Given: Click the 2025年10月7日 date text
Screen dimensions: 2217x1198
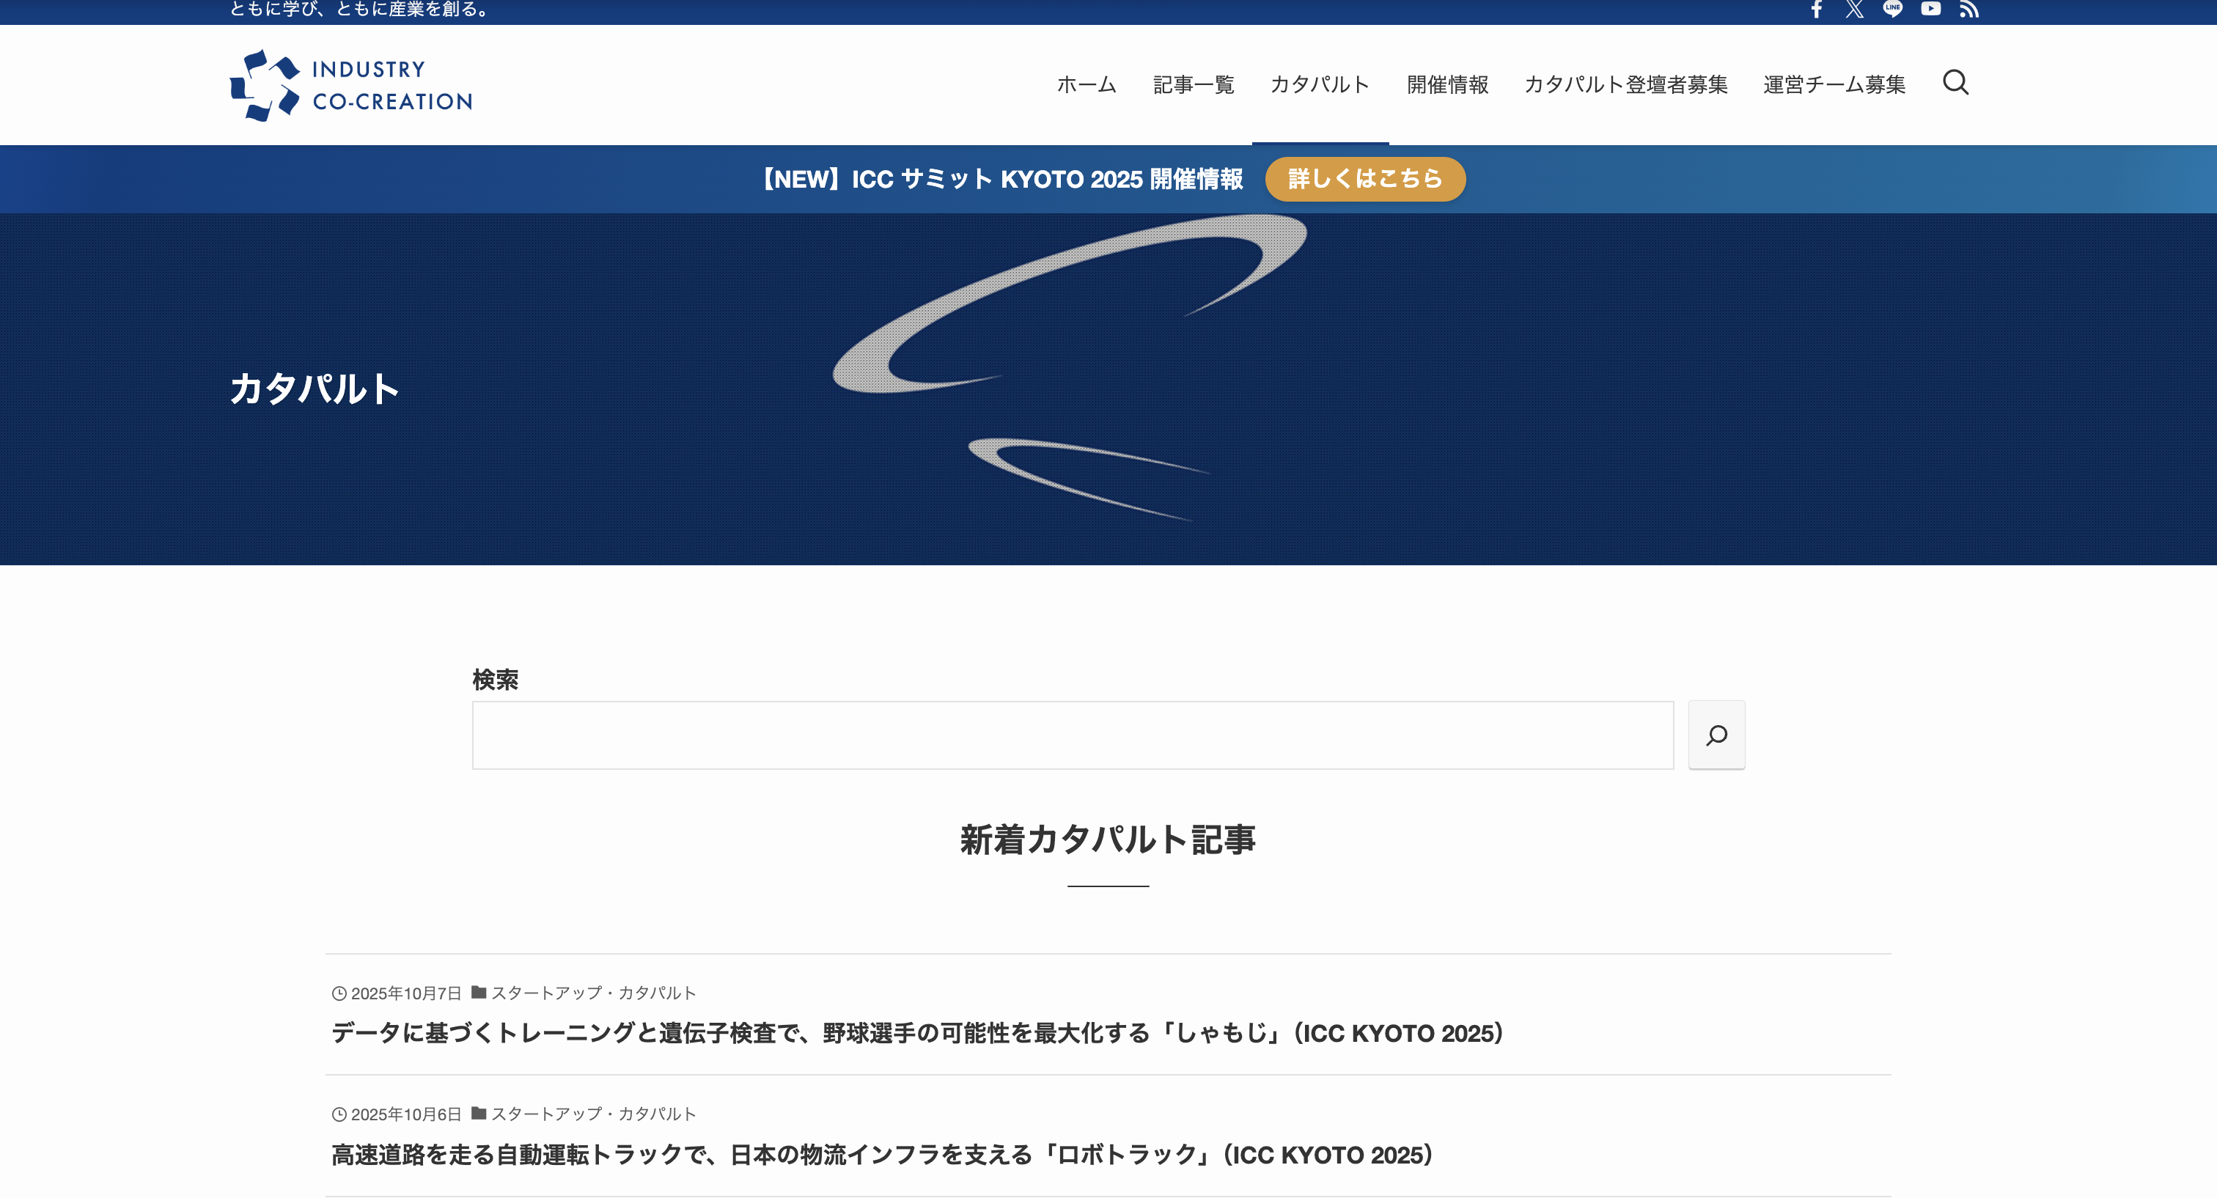Looking at the screenshot, I should 406,993.
